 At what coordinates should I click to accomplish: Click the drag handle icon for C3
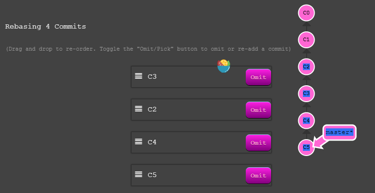(x=139, y=76)
